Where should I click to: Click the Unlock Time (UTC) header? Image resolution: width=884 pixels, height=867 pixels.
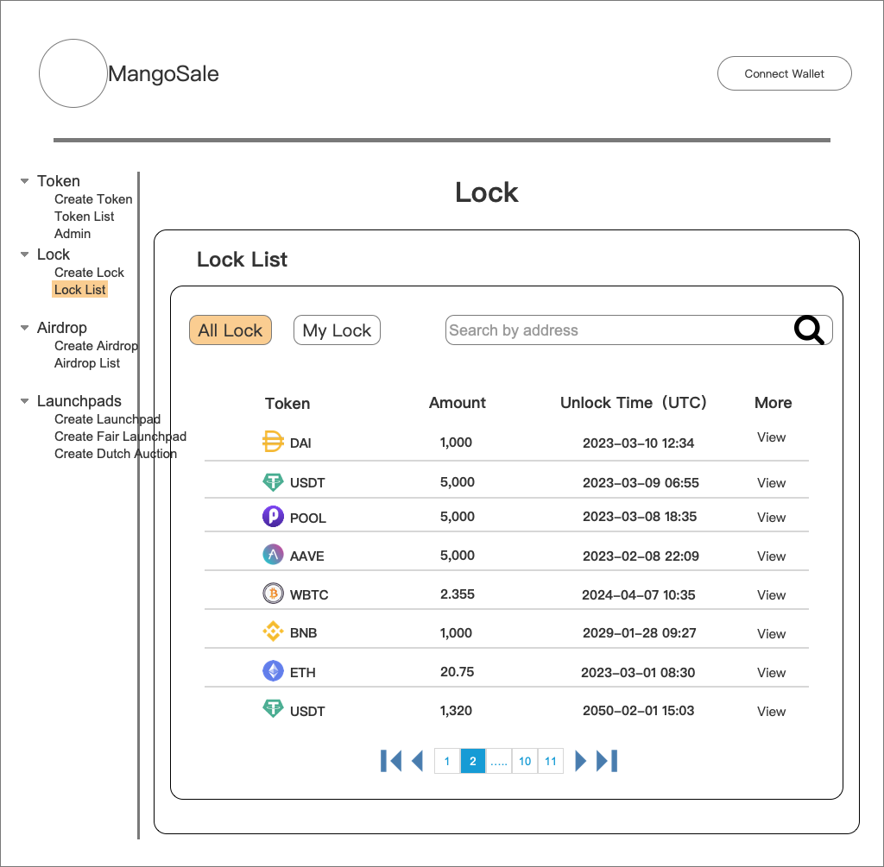pos(633,403)
